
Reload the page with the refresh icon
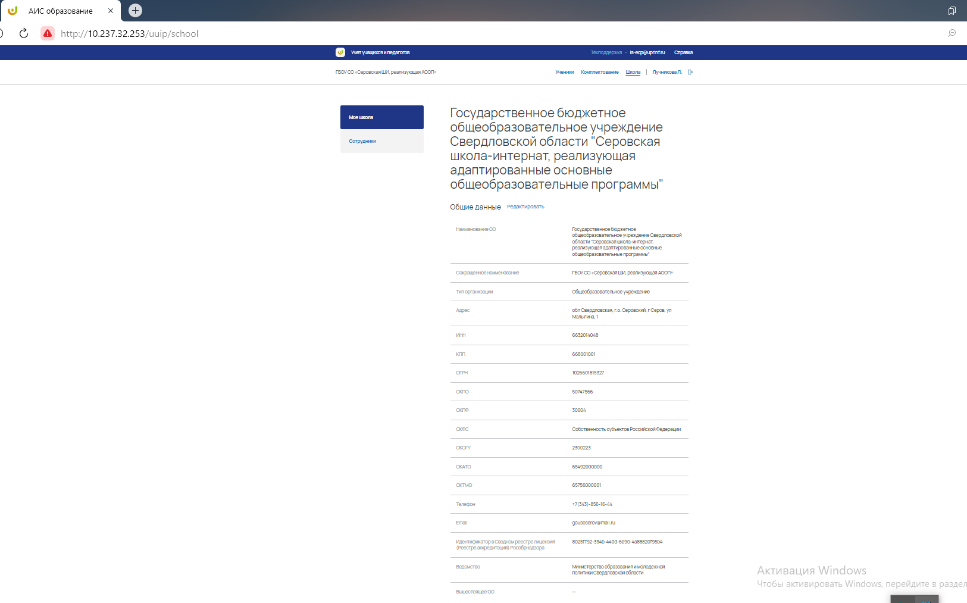pyautogui.click(x=24, y=33)
